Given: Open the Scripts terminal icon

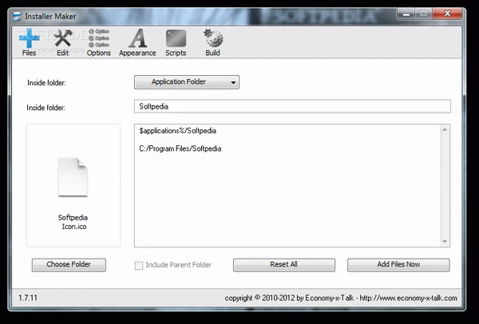Looking at the screenshot, I should (x=176, y=42).
